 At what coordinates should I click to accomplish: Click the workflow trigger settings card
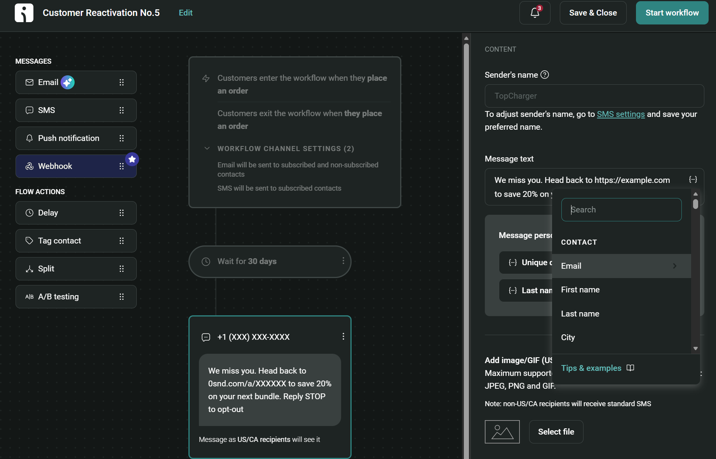pos(294,132)
